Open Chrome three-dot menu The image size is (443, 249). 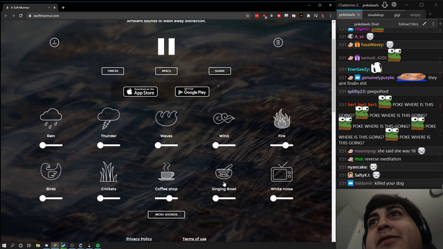331,16
